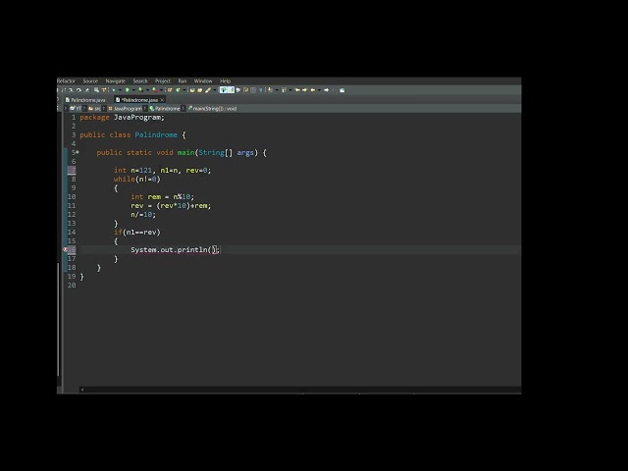
Task: Switch to the first Palindrome.java tab
Action: pyautogui.click(x=85, y=100)
